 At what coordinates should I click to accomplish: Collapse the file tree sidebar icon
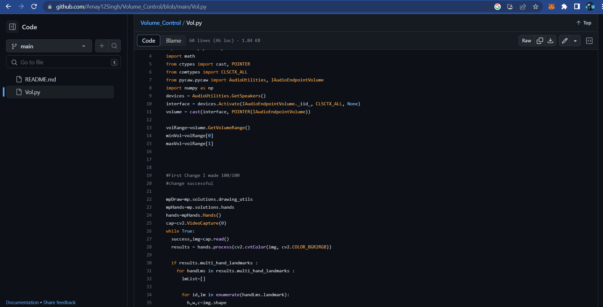(12, 27)
